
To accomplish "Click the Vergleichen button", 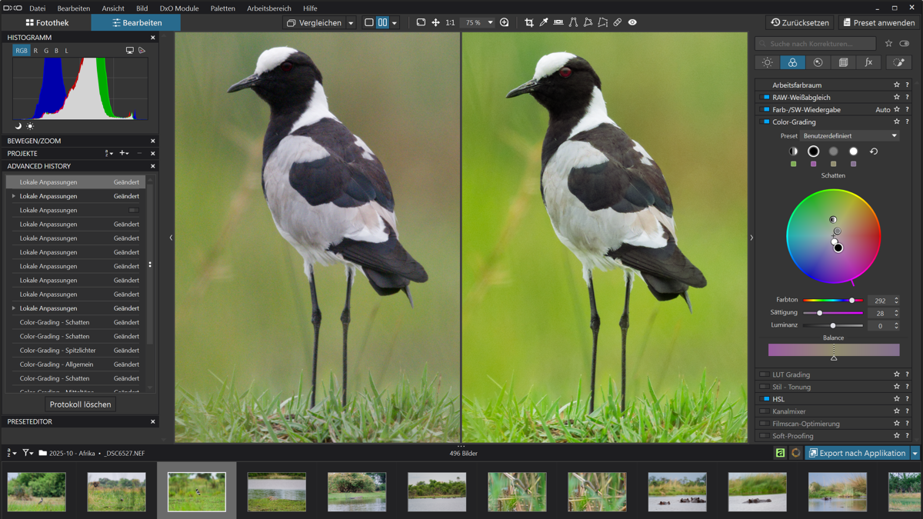I will (x=314, y=23).
